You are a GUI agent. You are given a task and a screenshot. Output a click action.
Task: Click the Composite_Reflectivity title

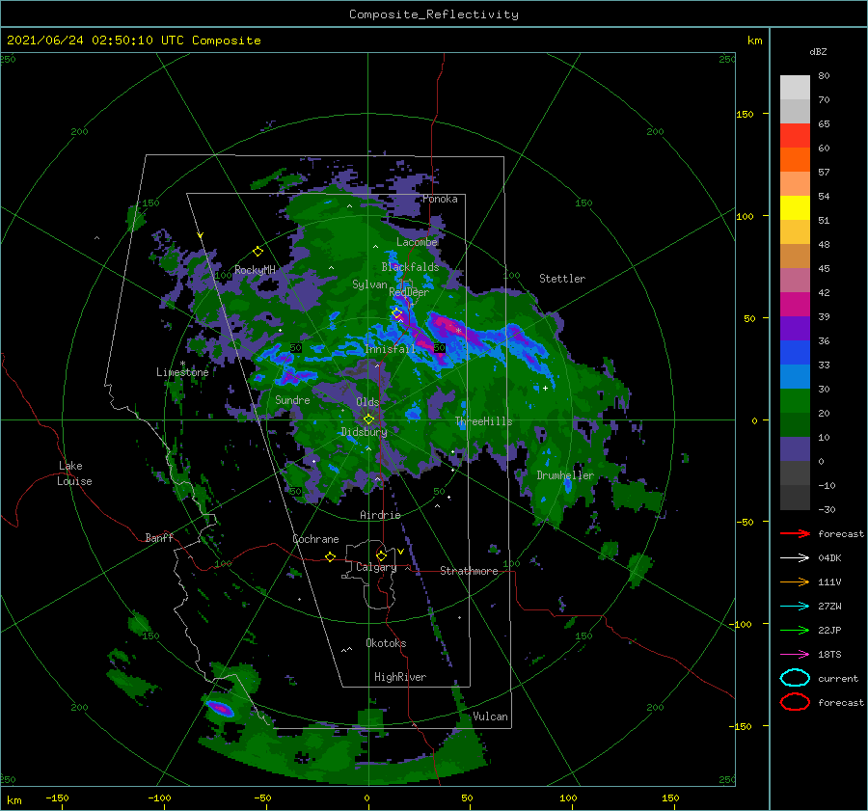click(x=434, y=14)
